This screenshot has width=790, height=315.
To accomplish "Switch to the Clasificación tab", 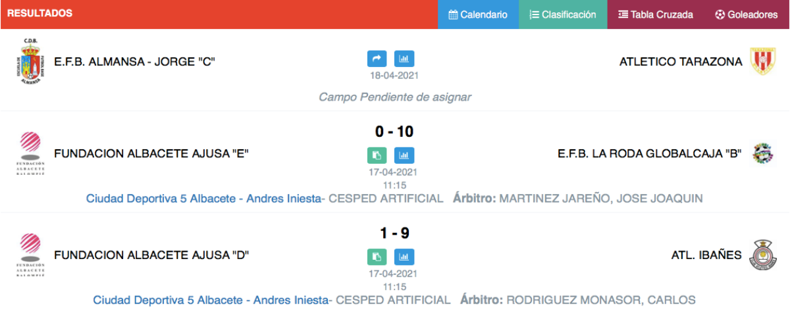I will coord(563,14).
